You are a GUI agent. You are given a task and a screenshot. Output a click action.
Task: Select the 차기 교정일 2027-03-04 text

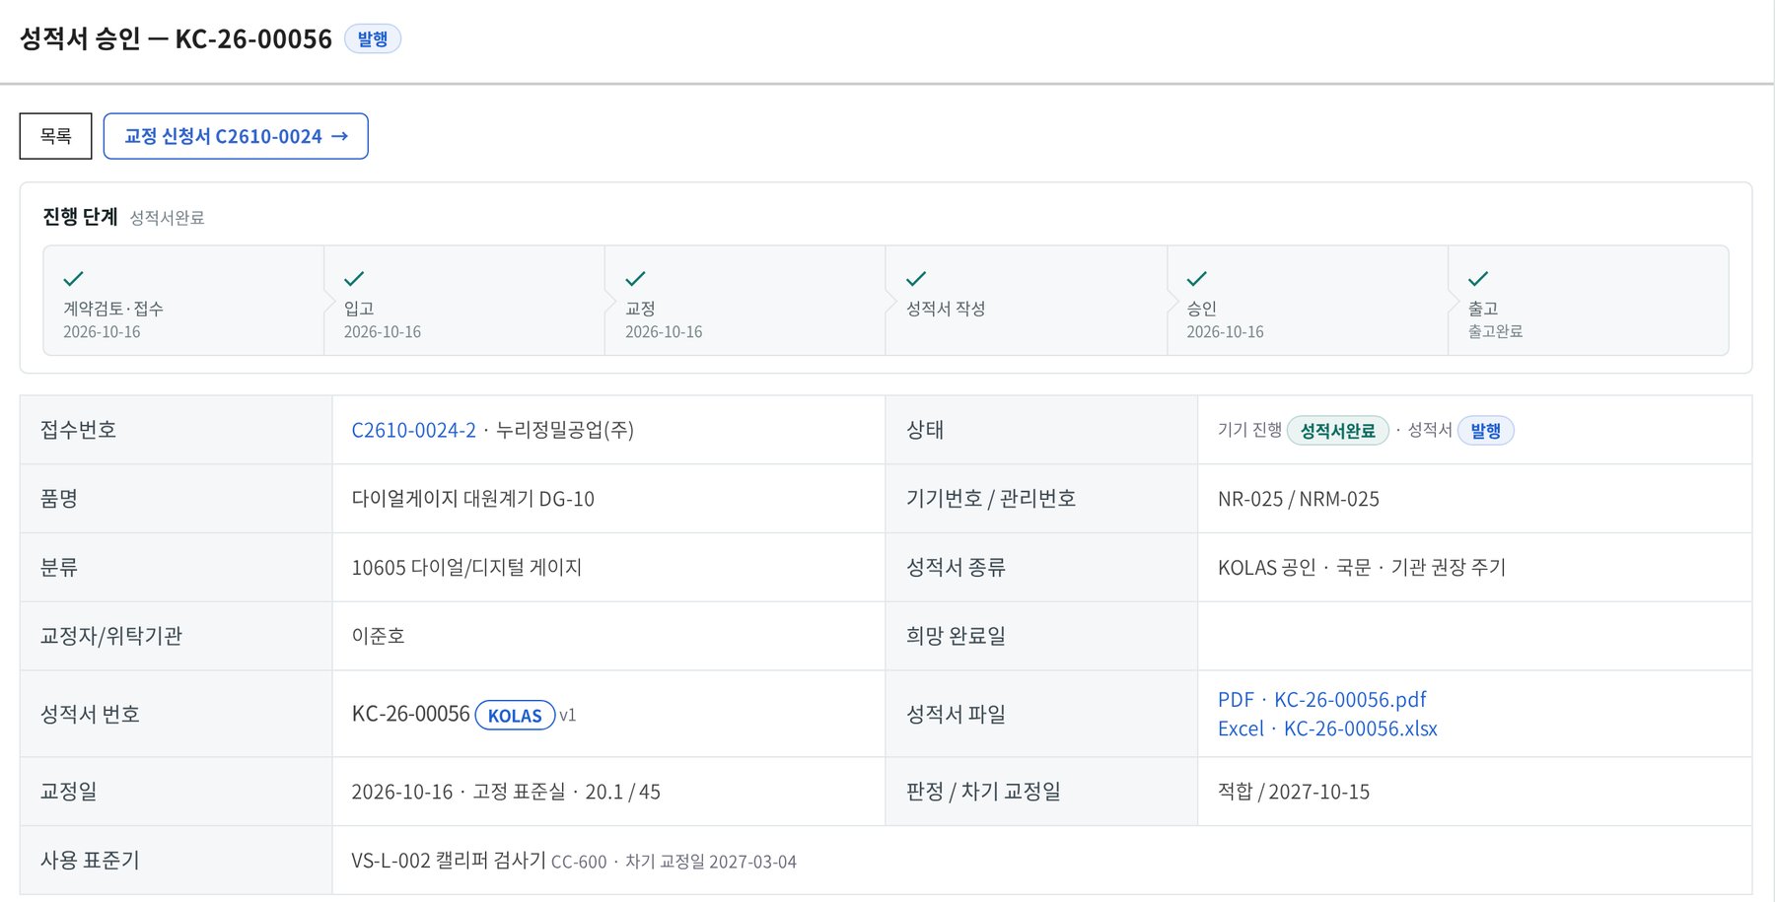[711, 862]
